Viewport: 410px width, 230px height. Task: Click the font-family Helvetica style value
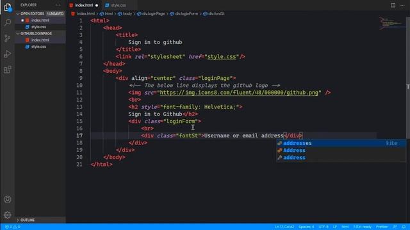(199, 107)
